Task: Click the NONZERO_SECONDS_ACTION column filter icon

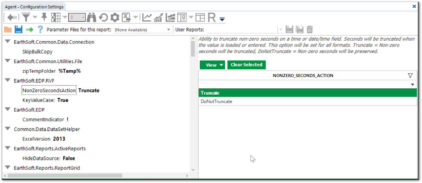Action: (x=410, y=75)
